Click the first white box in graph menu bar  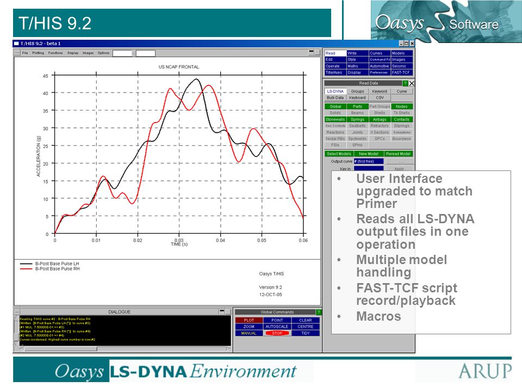point(122,53)
